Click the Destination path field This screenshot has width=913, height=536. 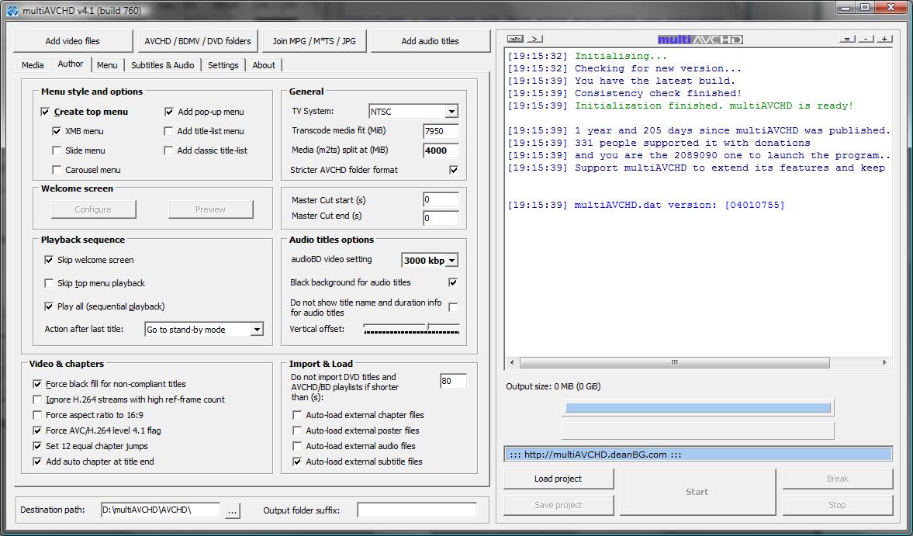click(x=161, y=510)
